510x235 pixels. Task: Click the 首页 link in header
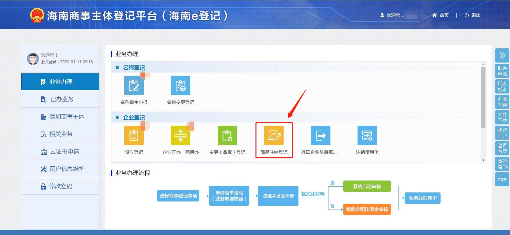[441, 15]
